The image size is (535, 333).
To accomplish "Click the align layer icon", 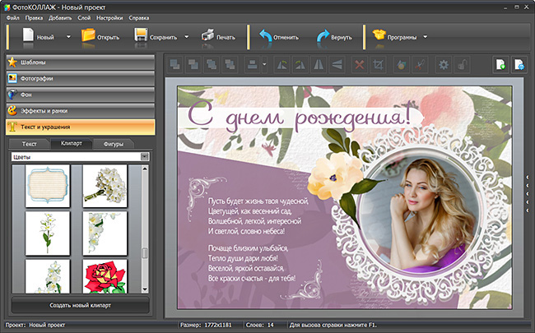I will point(253,64).
